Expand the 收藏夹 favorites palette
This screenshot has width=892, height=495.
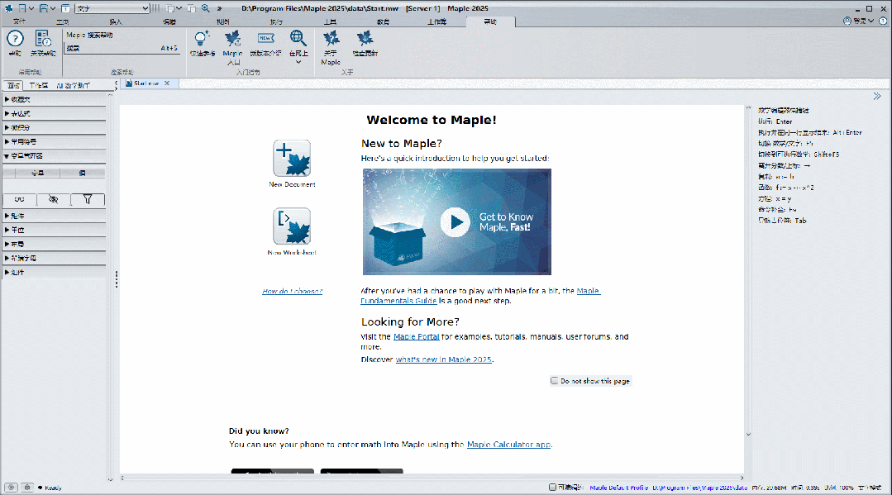point(54,99)
